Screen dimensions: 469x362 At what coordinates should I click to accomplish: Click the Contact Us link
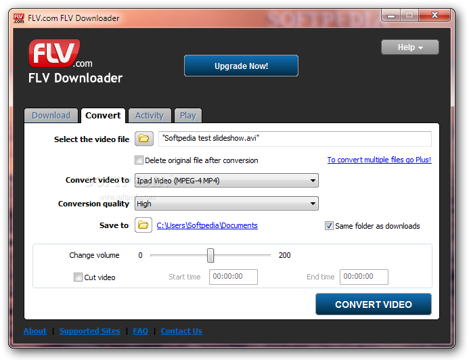pyautogui.click(x=181, y=331)
